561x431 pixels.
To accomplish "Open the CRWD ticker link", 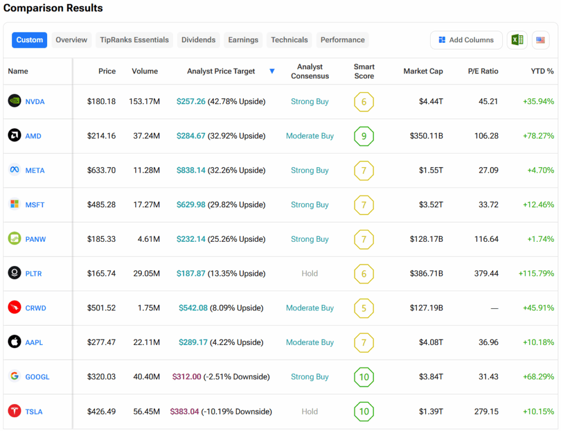I will click(36, 308).
